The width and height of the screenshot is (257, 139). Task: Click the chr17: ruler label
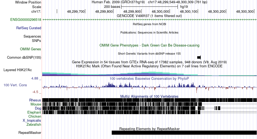click(36, 11)
